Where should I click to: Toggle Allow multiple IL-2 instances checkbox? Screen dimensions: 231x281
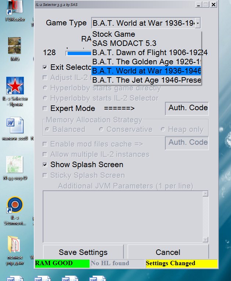(x=45, y=154)
